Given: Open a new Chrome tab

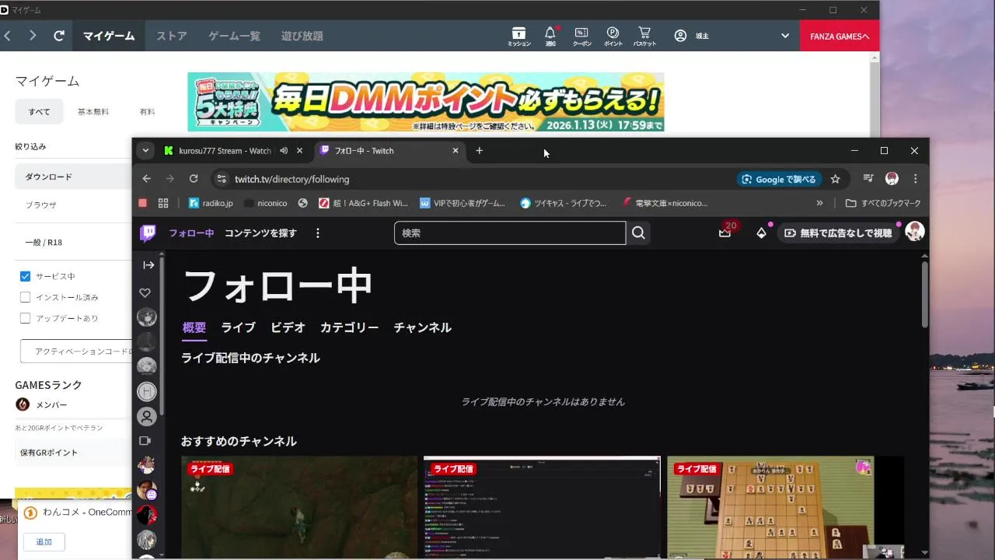Looking at the screenshot, I should [x=479, y=151].
